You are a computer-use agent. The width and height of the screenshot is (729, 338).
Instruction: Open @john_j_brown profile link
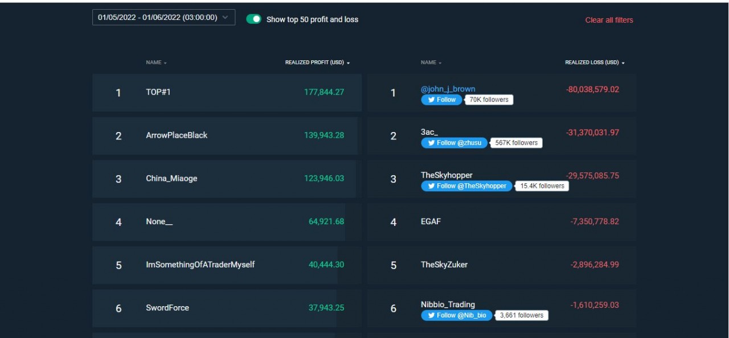pyautogui.click(x=448, y=89)
